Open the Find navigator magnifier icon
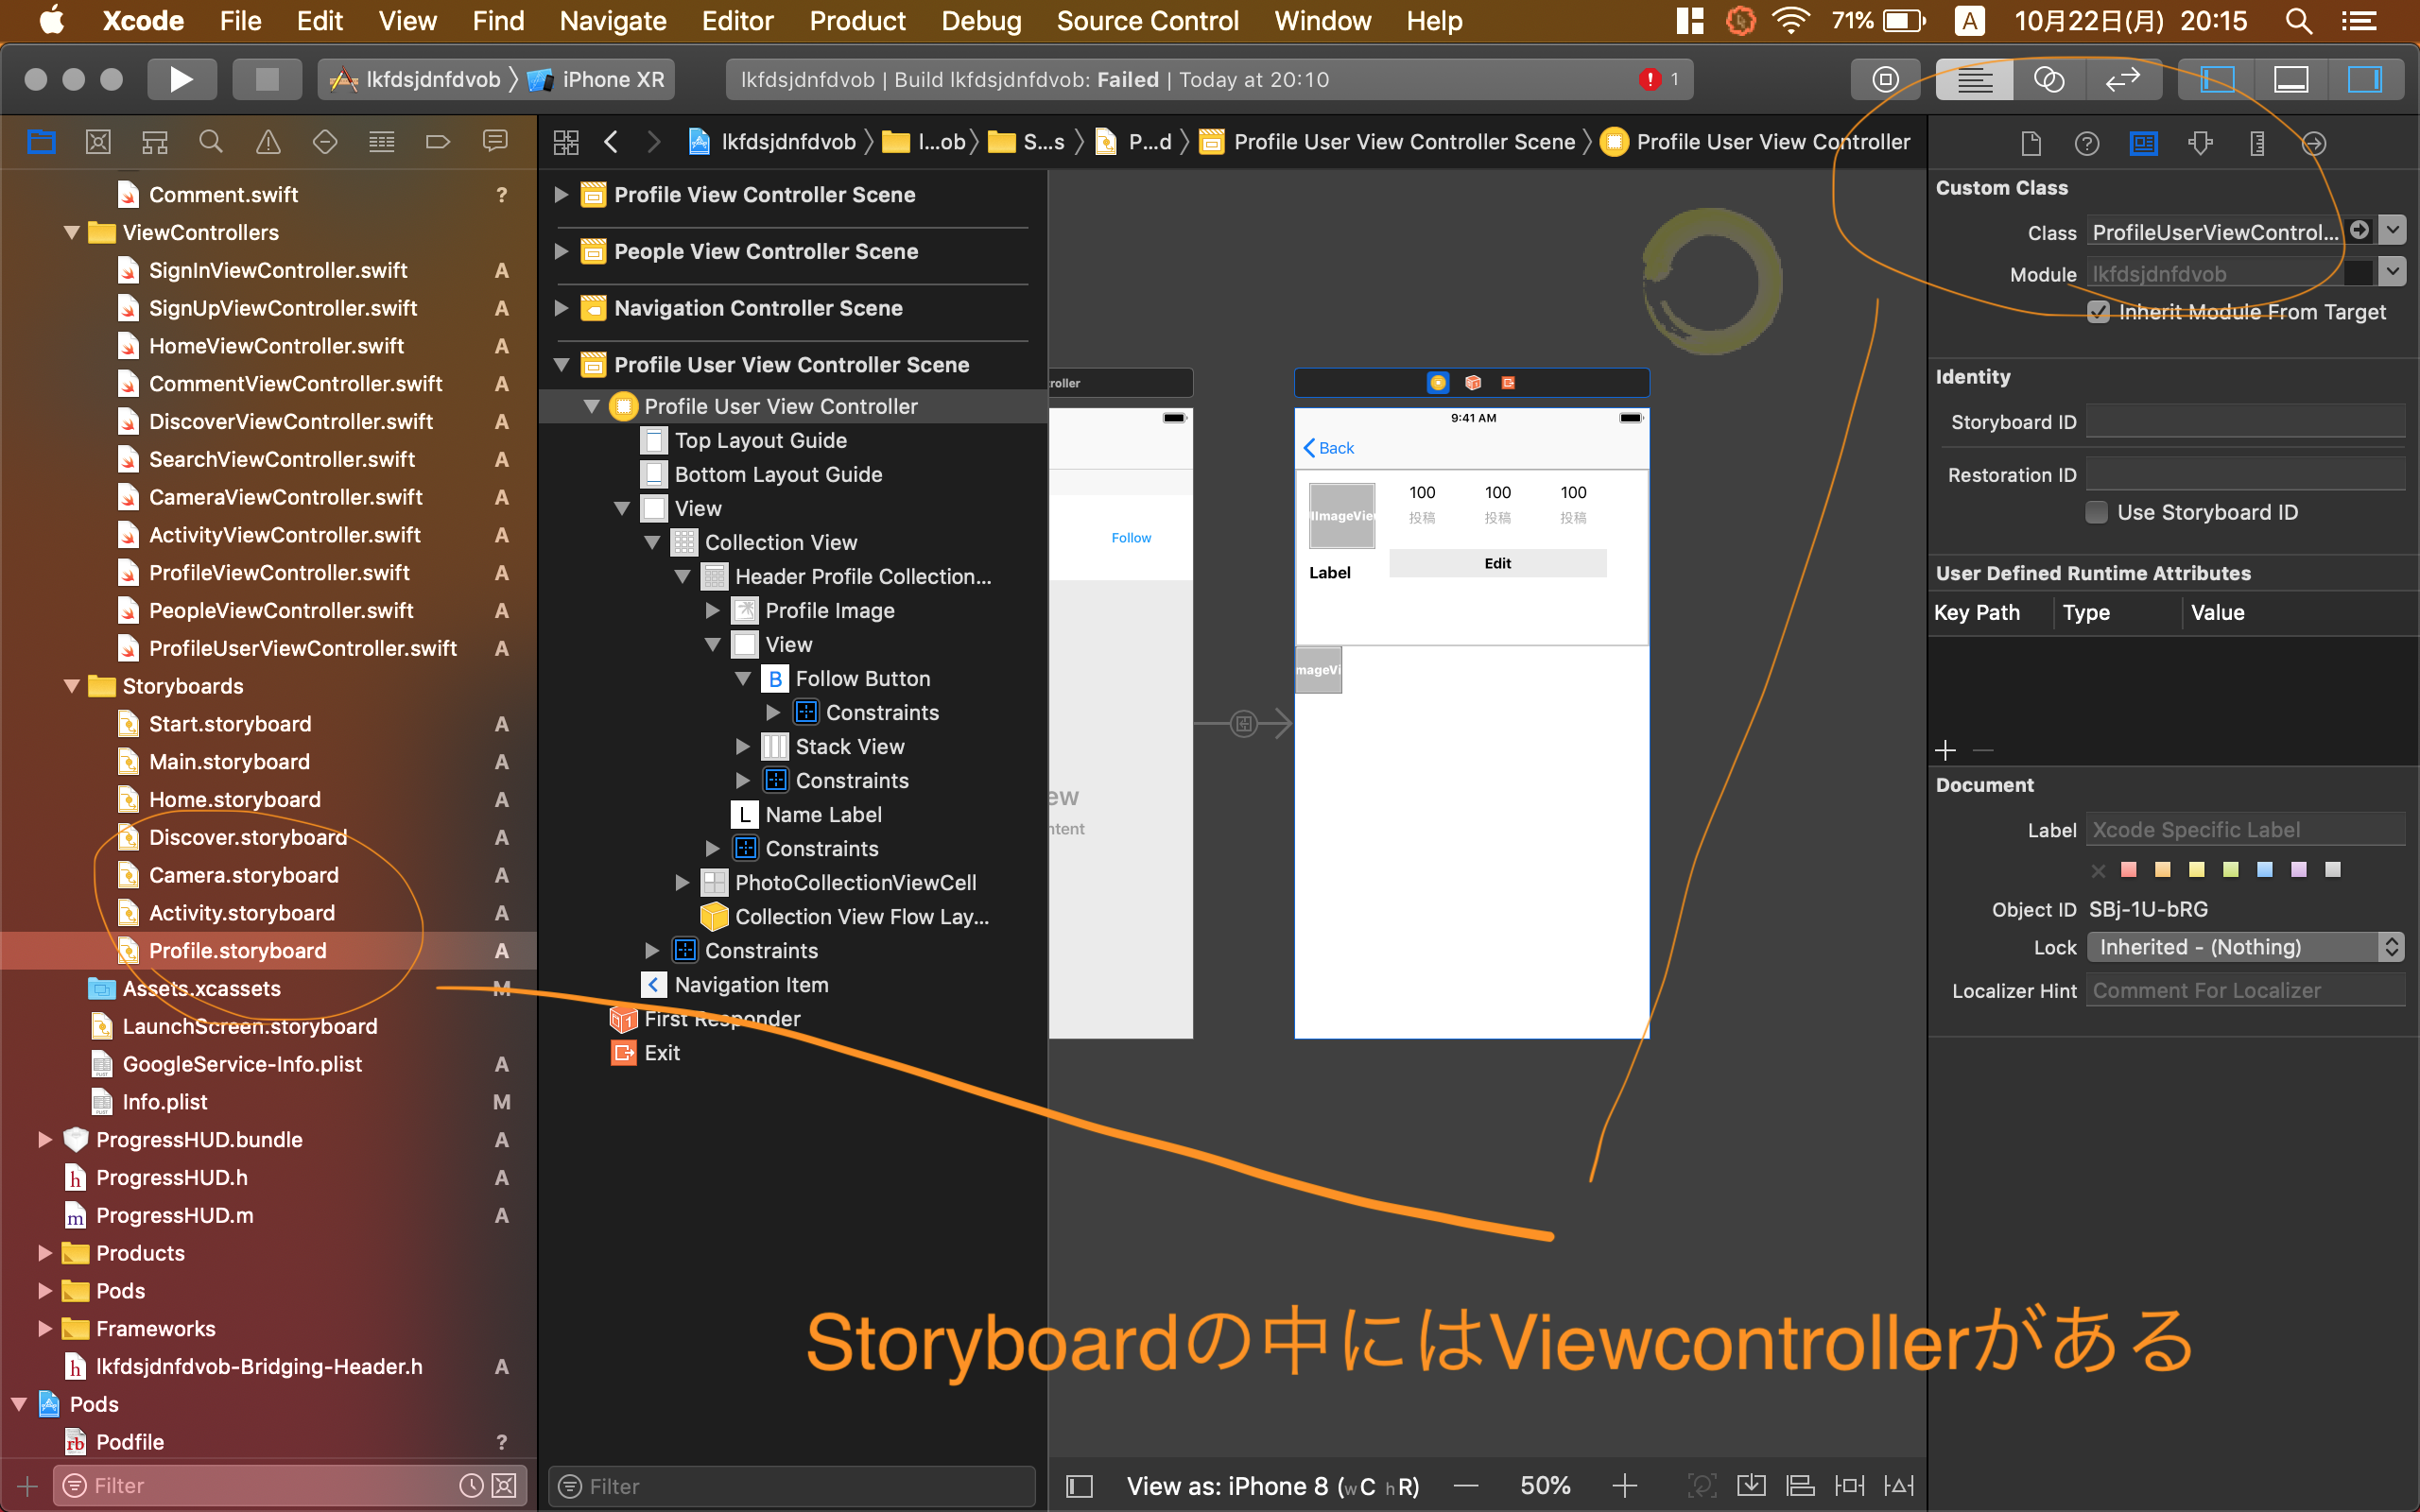This screenshot has height=1512, width=2420. 211,142
